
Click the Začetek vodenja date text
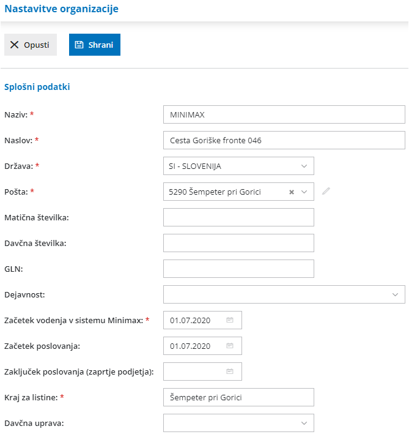tap(190, 320)
